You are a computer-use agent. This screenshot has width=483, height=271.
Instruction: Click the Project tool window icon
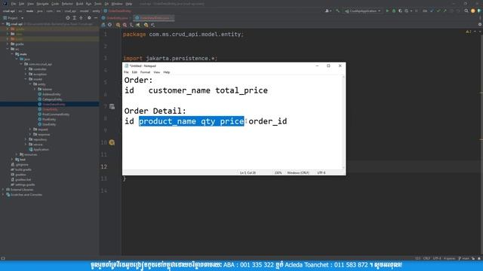(x=5, y=18)
